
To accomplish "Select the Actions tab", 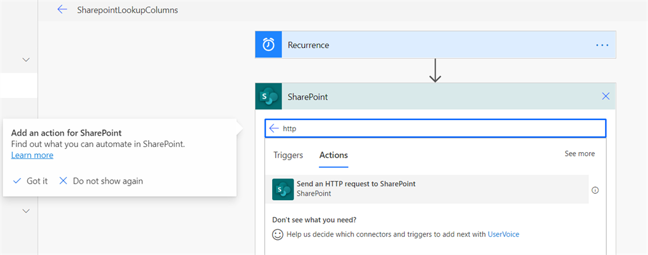I will tap(333, 155).
